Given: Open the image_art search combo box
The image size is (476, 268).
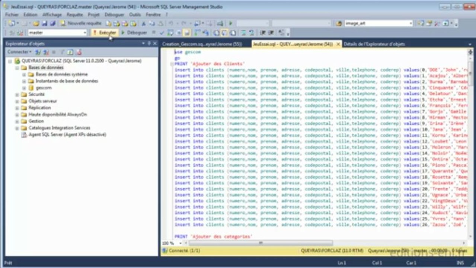Looking at the screenshot, I should pos(378,23).
